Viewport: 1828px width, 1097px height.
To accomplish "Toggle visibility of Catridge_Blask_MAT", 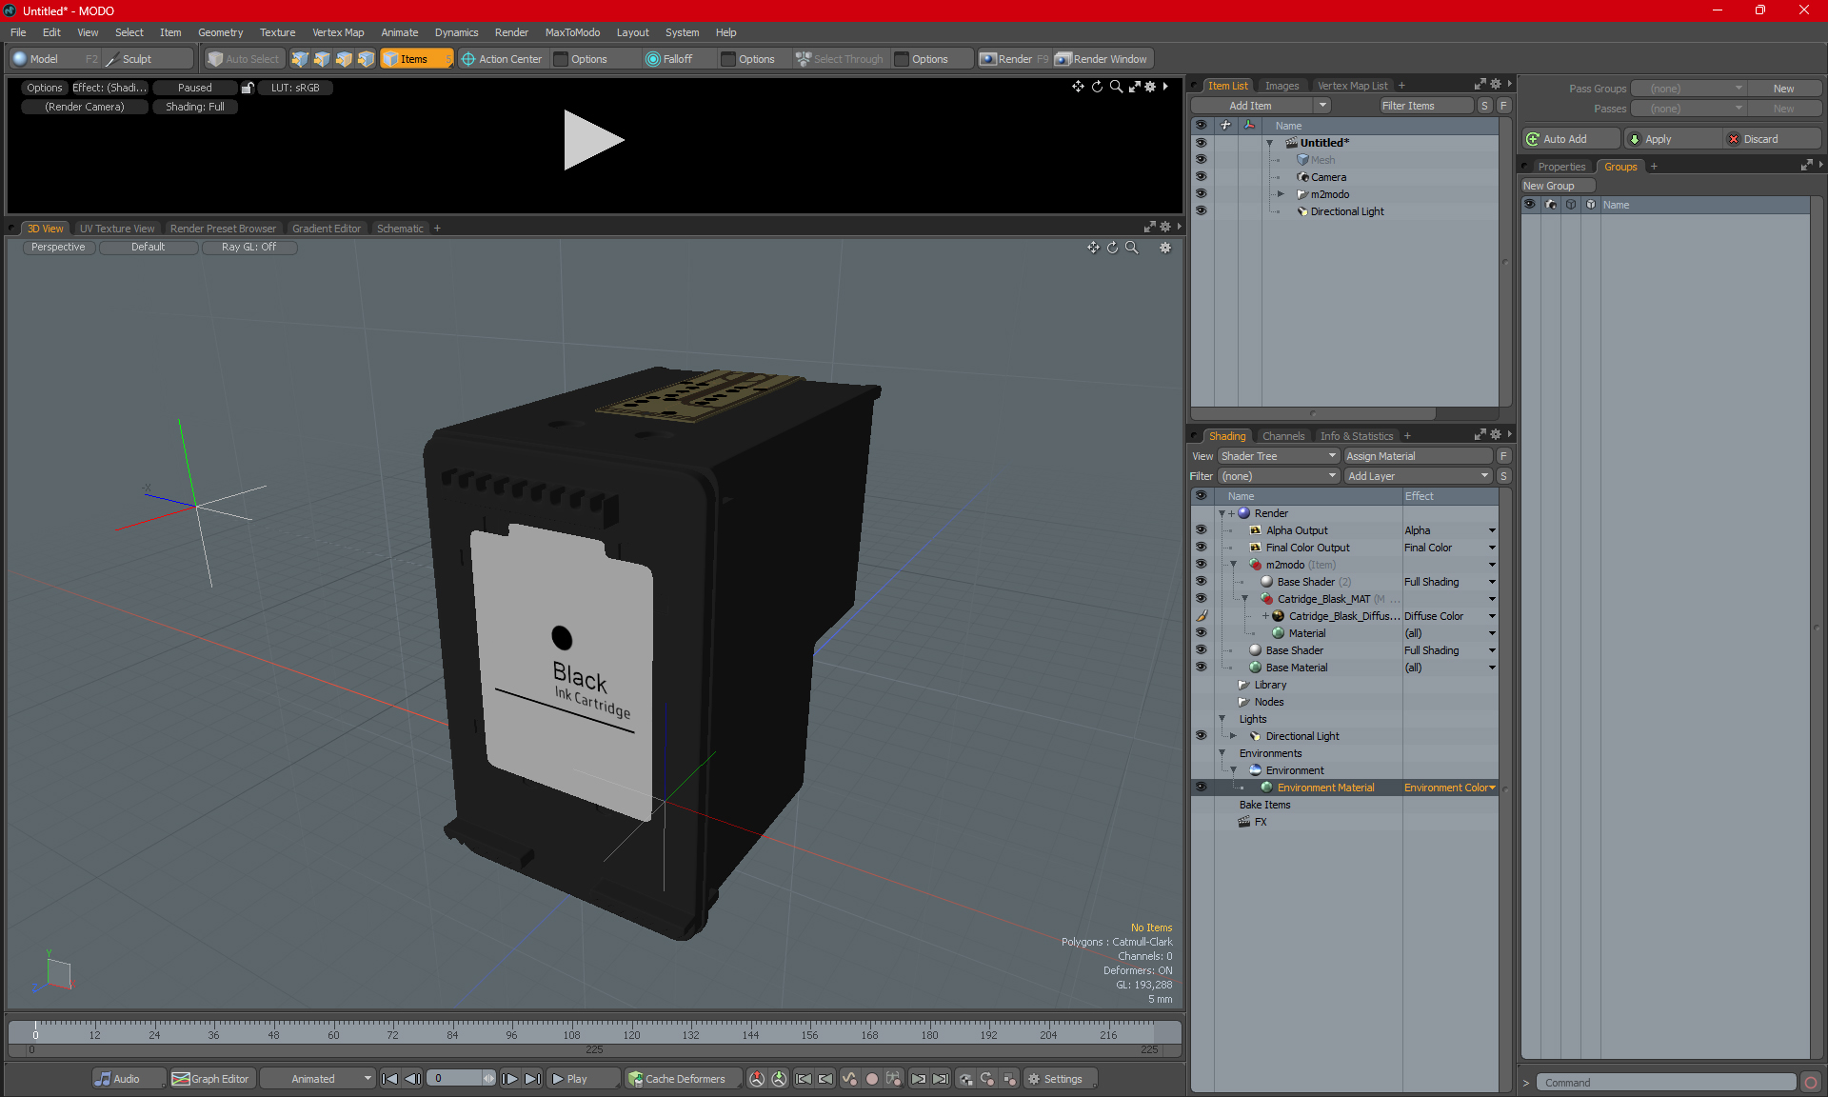I will [x=1201, y=599].
